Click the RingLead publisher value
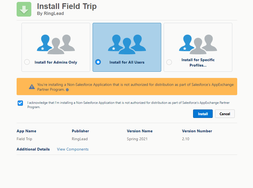The width and height of the screenshot is (253, 188). coord(80,139)
